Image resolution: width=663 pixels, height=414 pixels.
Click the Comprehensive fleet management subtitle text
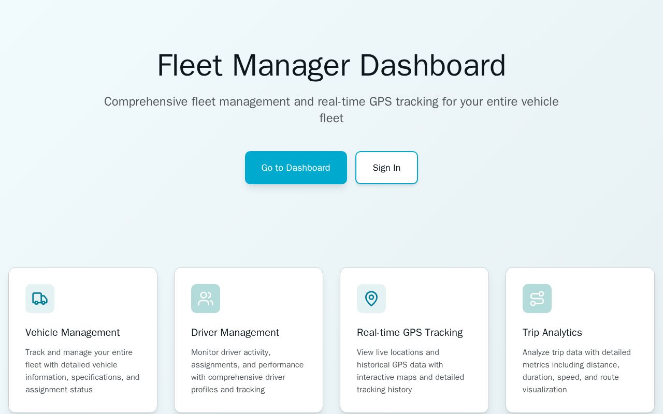point(331,110)
